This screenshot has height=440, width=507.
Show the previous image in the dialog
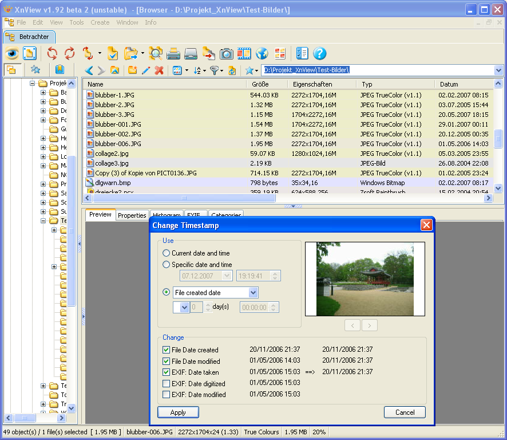click(x=352, y=325)
